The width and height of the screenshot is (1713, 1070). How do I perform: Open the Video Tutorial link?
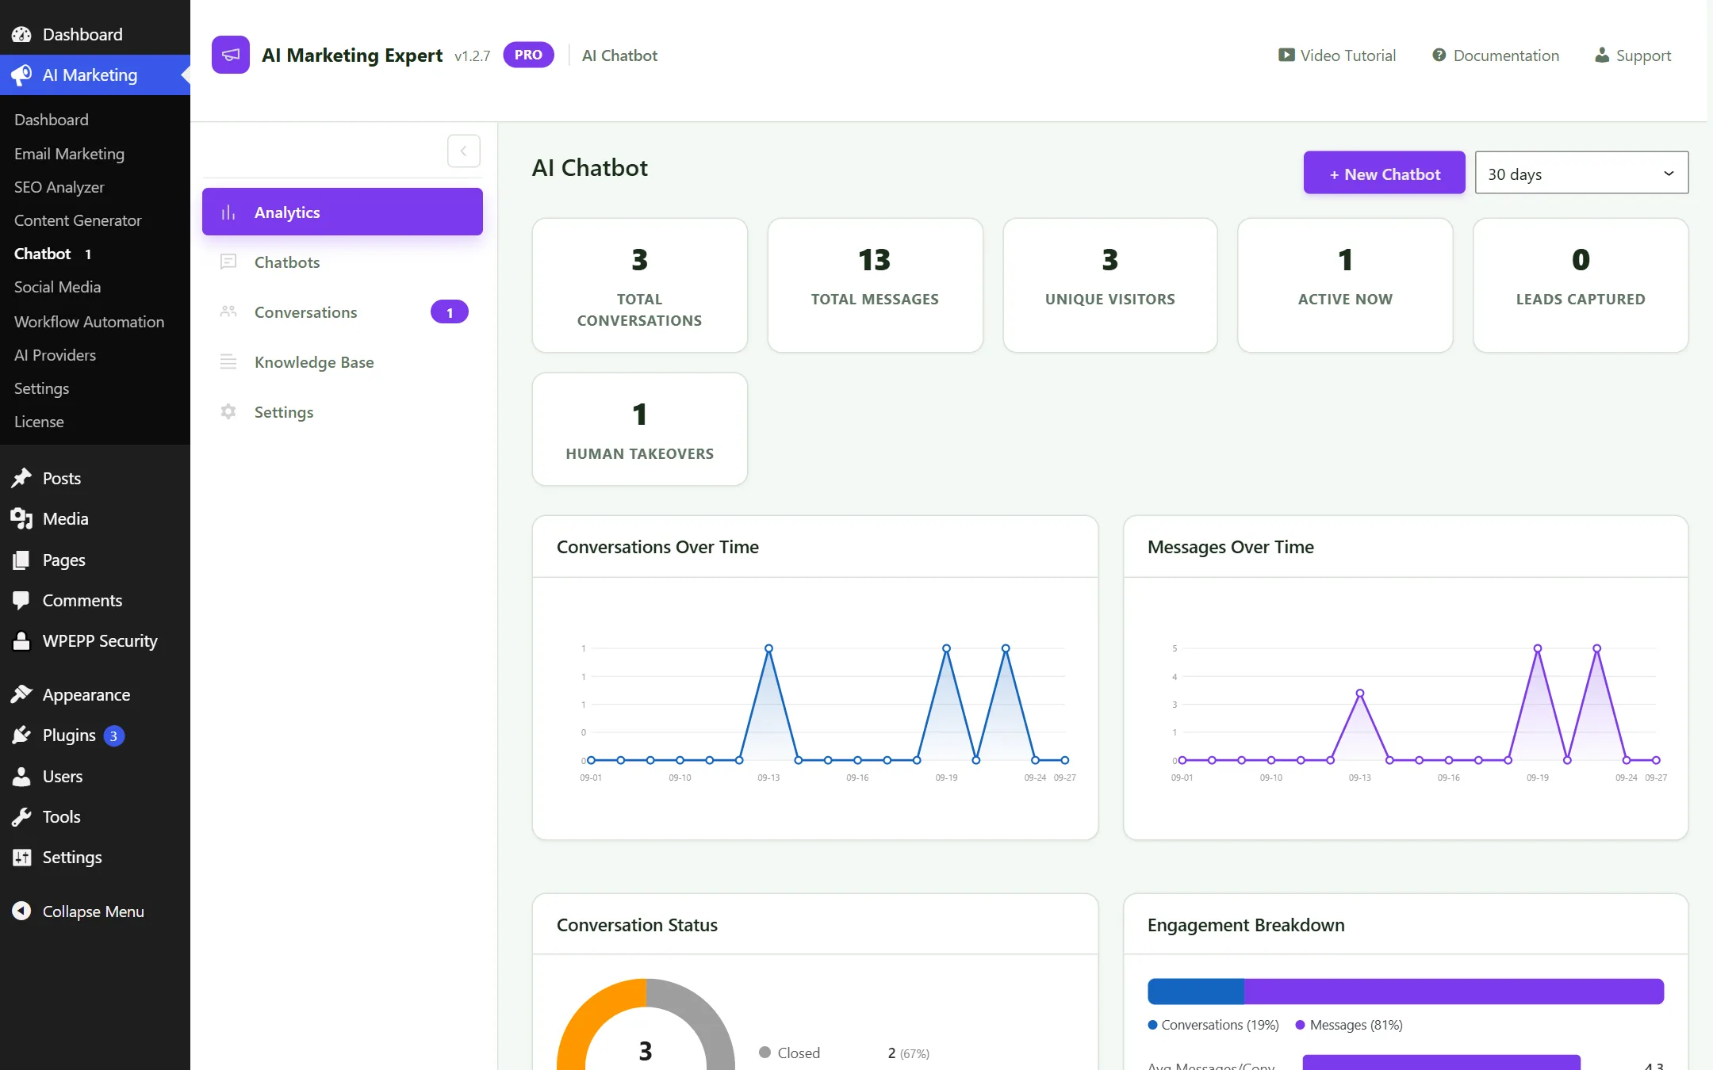click(x=1337, y=55)
